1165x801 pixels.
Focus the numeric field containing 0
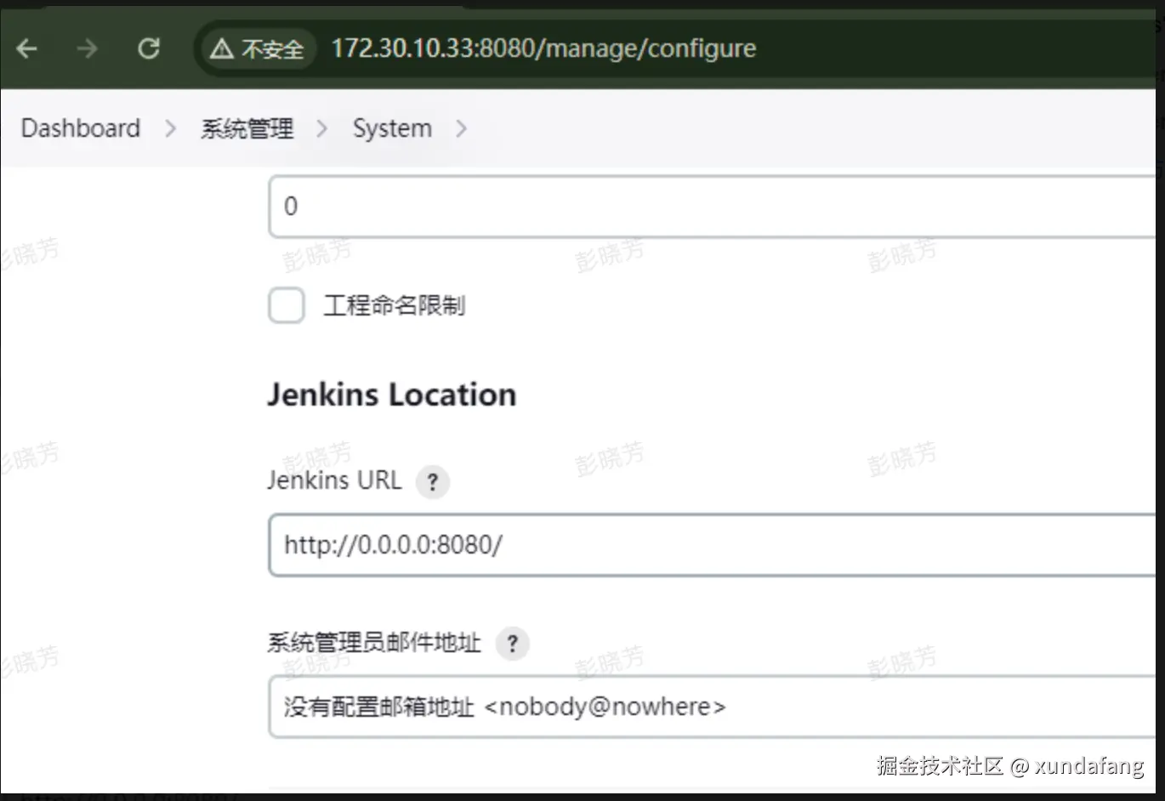[713, 207]
